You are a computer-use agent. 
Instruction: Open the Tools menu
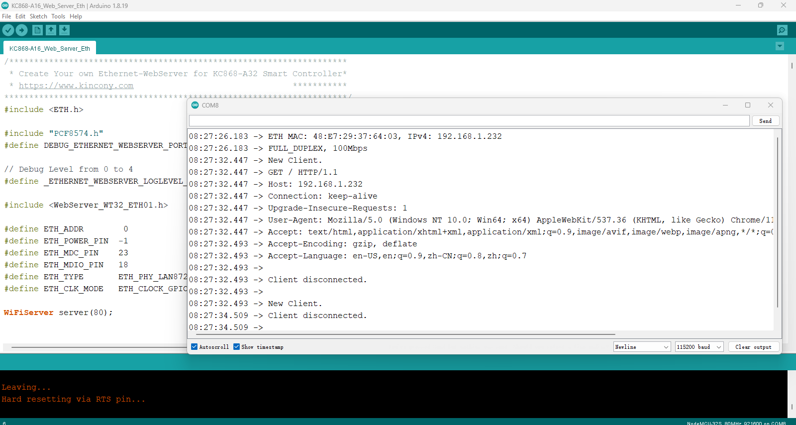pyautogui.click(x=58, y=16)
